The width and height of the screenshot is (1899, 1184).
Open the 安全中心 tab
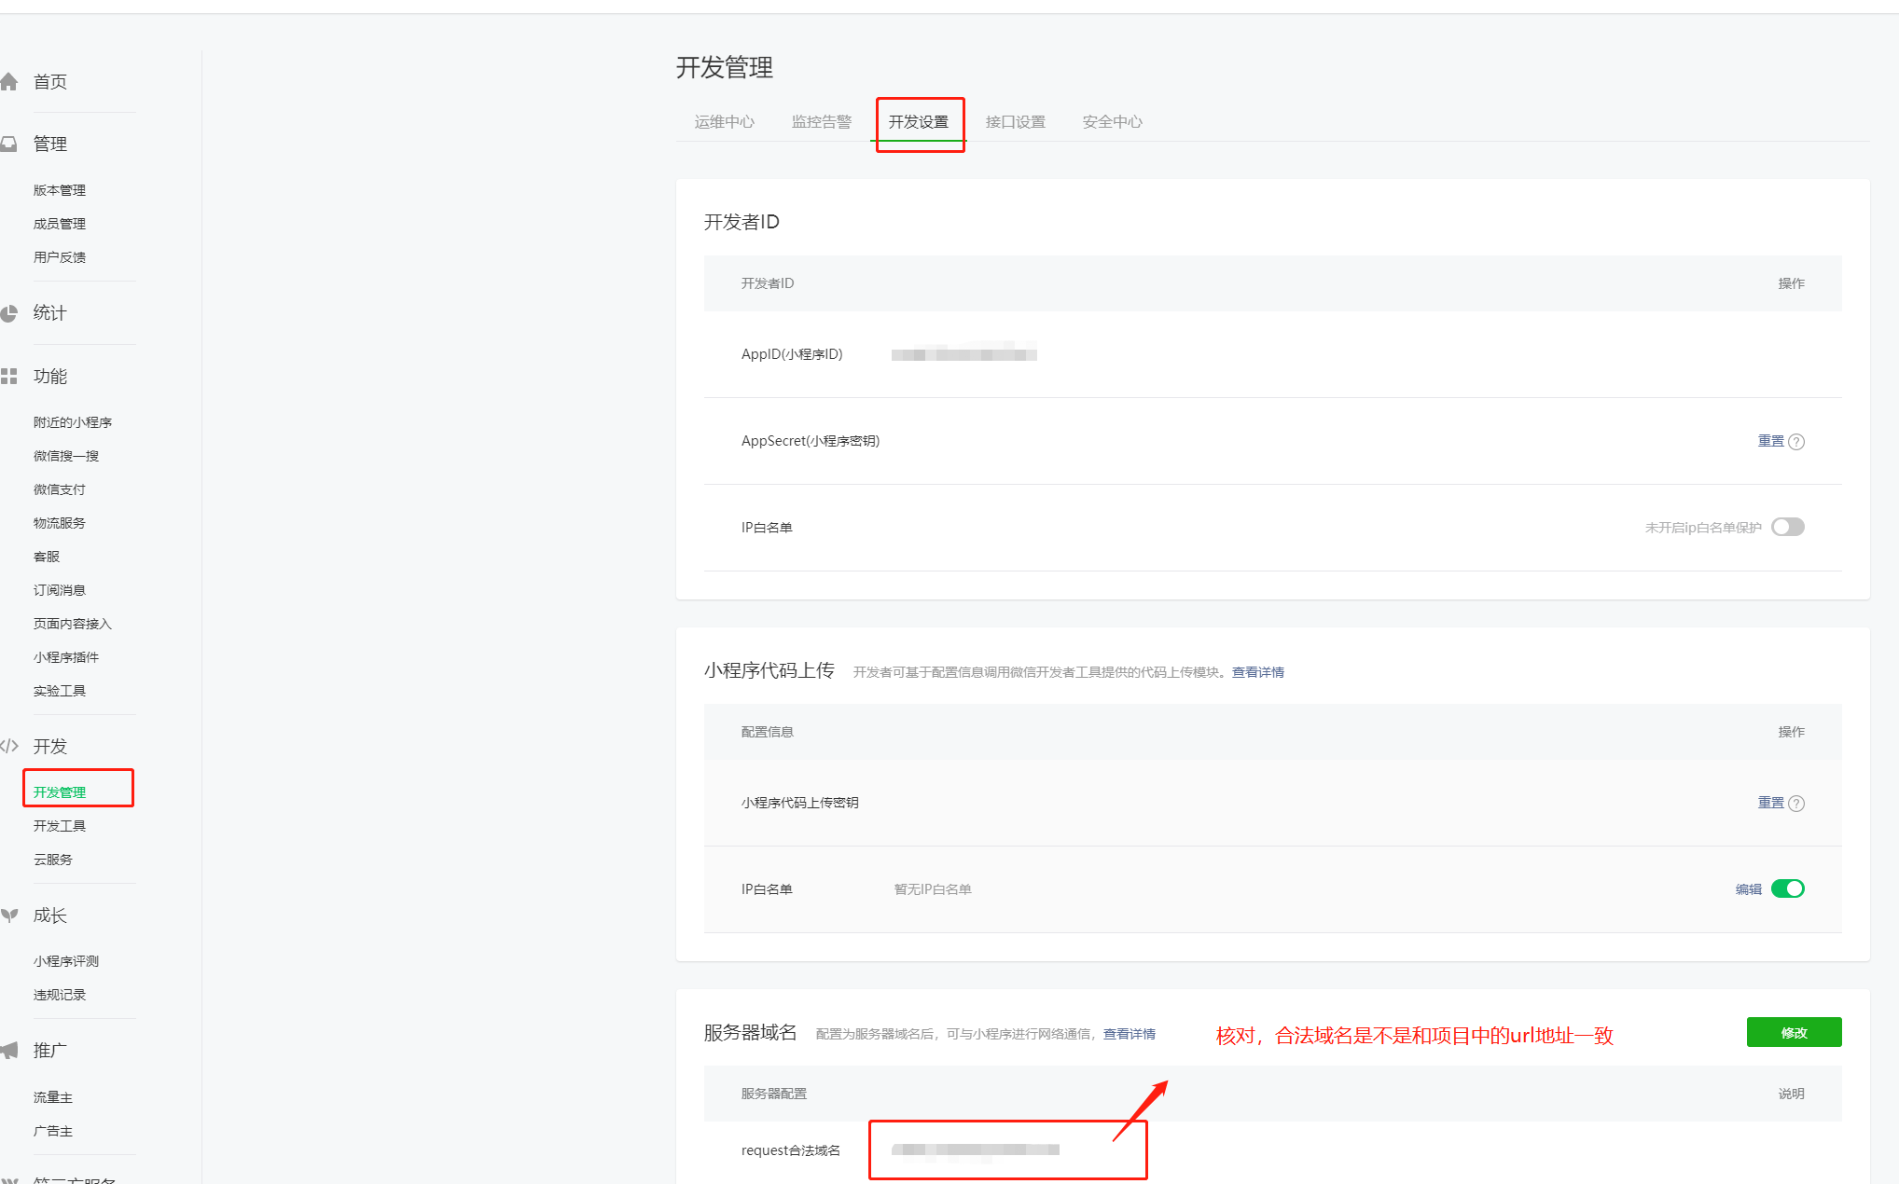(x=1112, y=121)
